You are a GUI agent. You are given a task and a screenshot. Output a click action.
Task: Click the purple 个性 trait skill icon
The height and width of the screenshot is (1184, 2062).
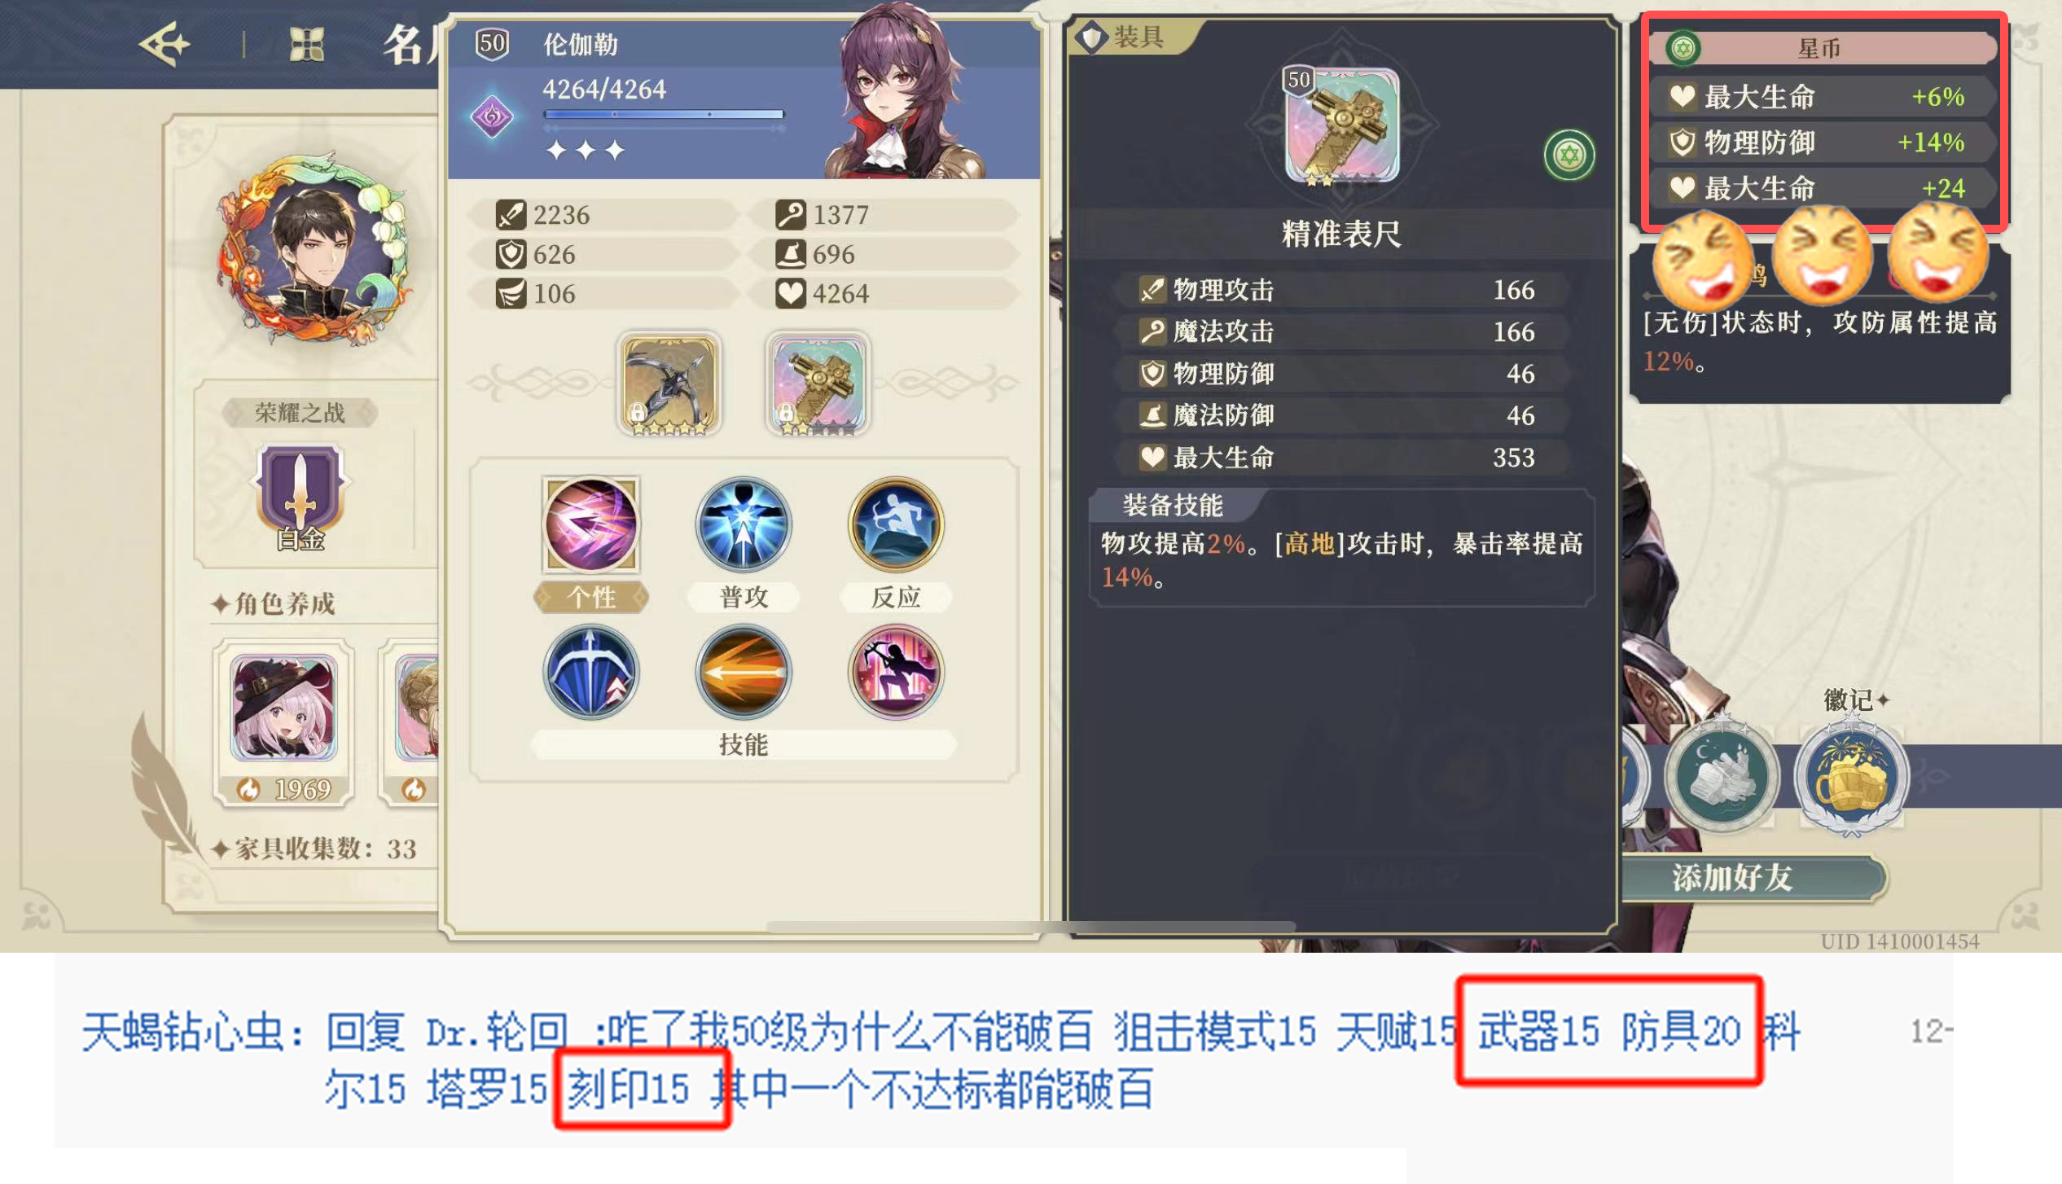click(x=591, y=525)
